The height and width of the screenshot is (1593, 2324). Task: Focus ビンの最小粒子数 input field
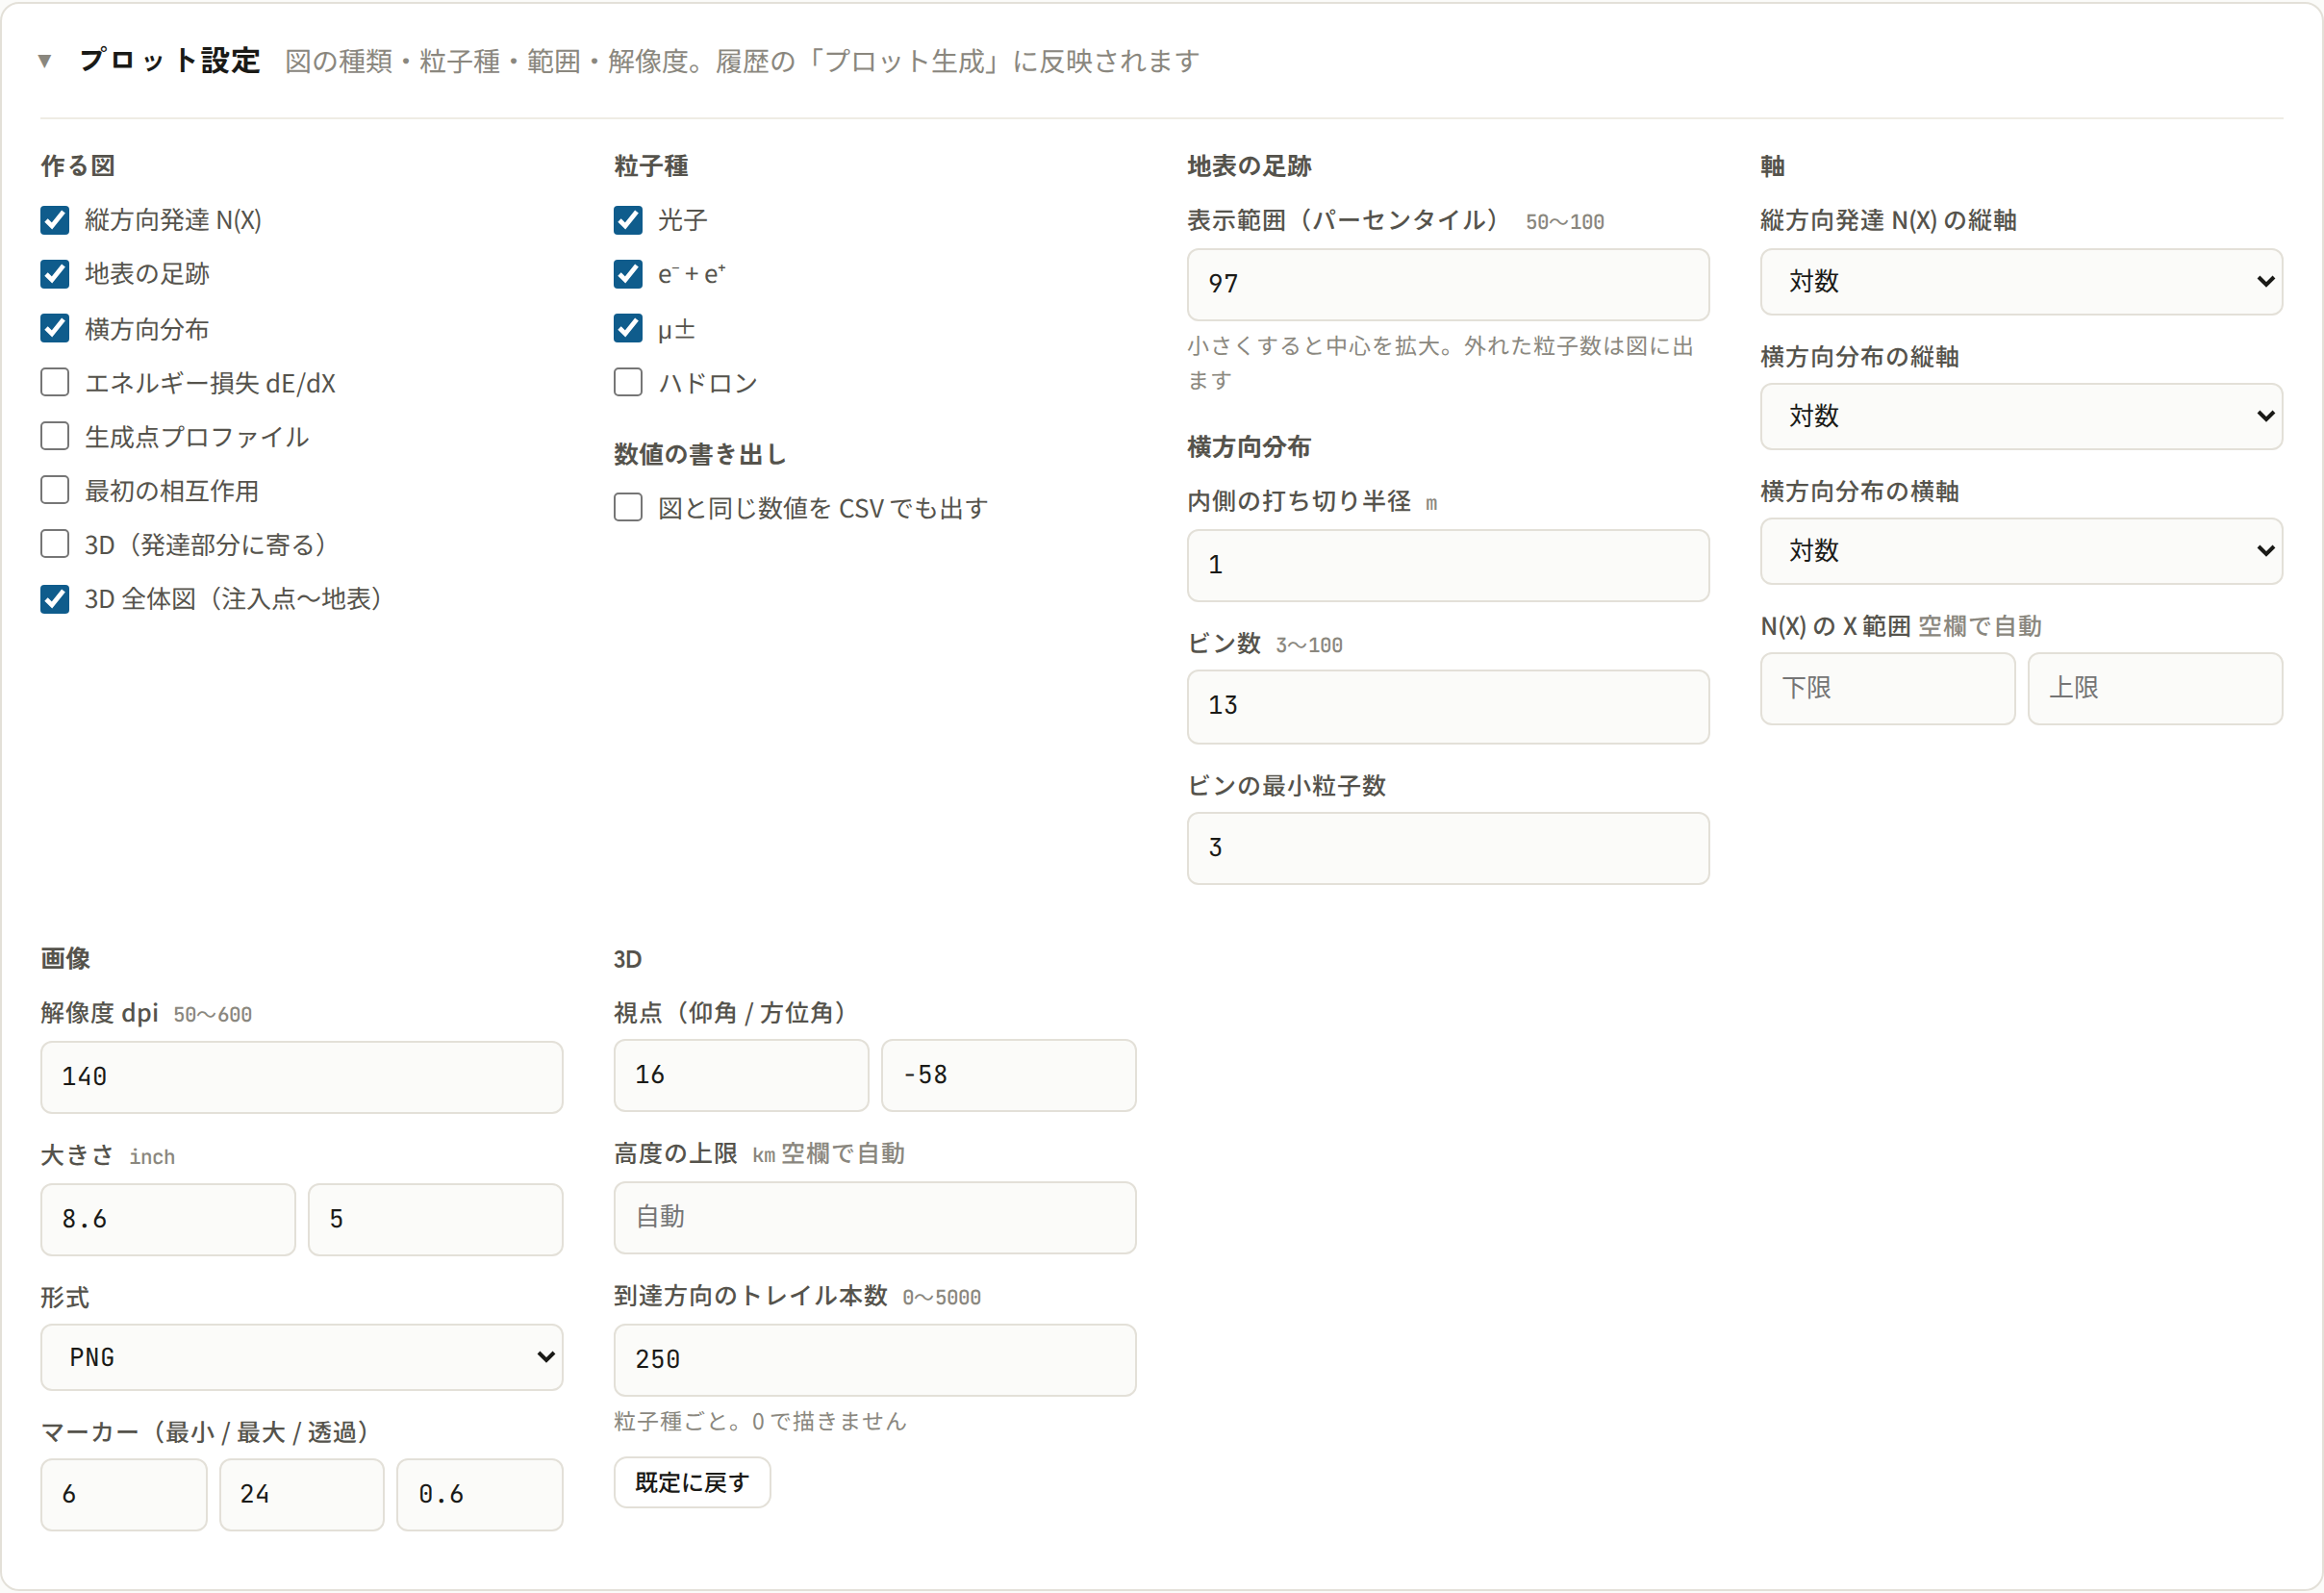click(x=1448, y=849)
